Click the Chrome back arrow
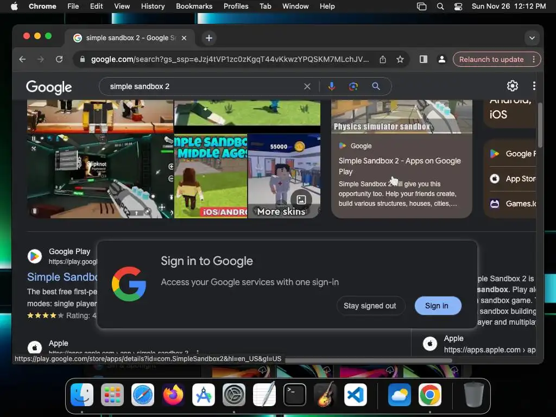Image resolution: width=556 pixels, height=417 pixels. [x=22, y=59]
